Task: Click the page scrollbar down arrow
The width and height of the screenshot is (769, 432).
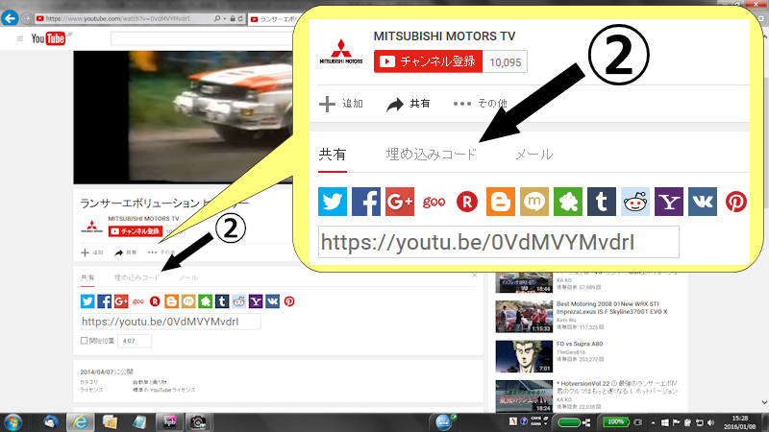Action: 763,402
